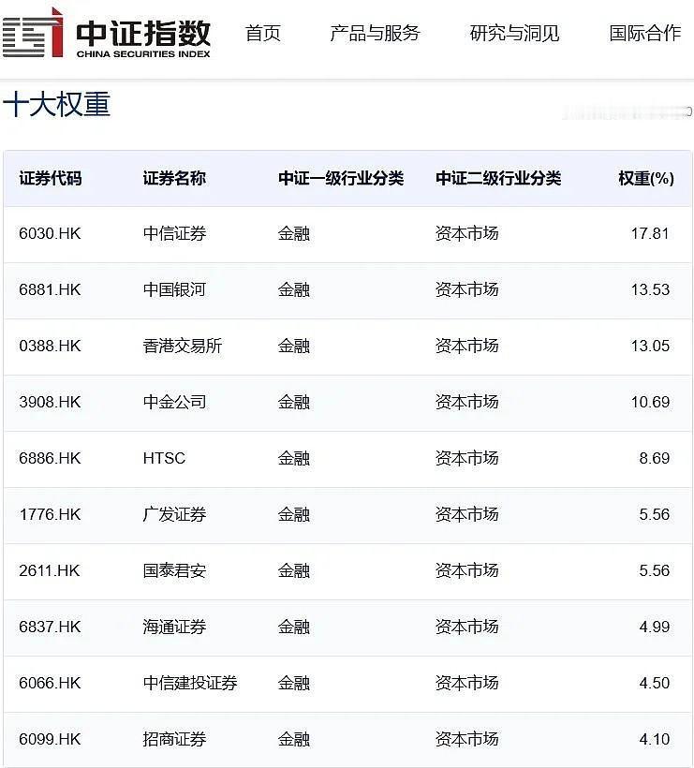Select stock code 6066.HK
The image size is (694, 768).
50,683
